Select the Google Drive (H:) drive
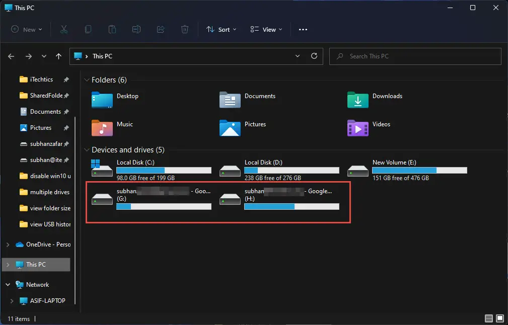The image size is (508, 325). [x=279, y=198]
